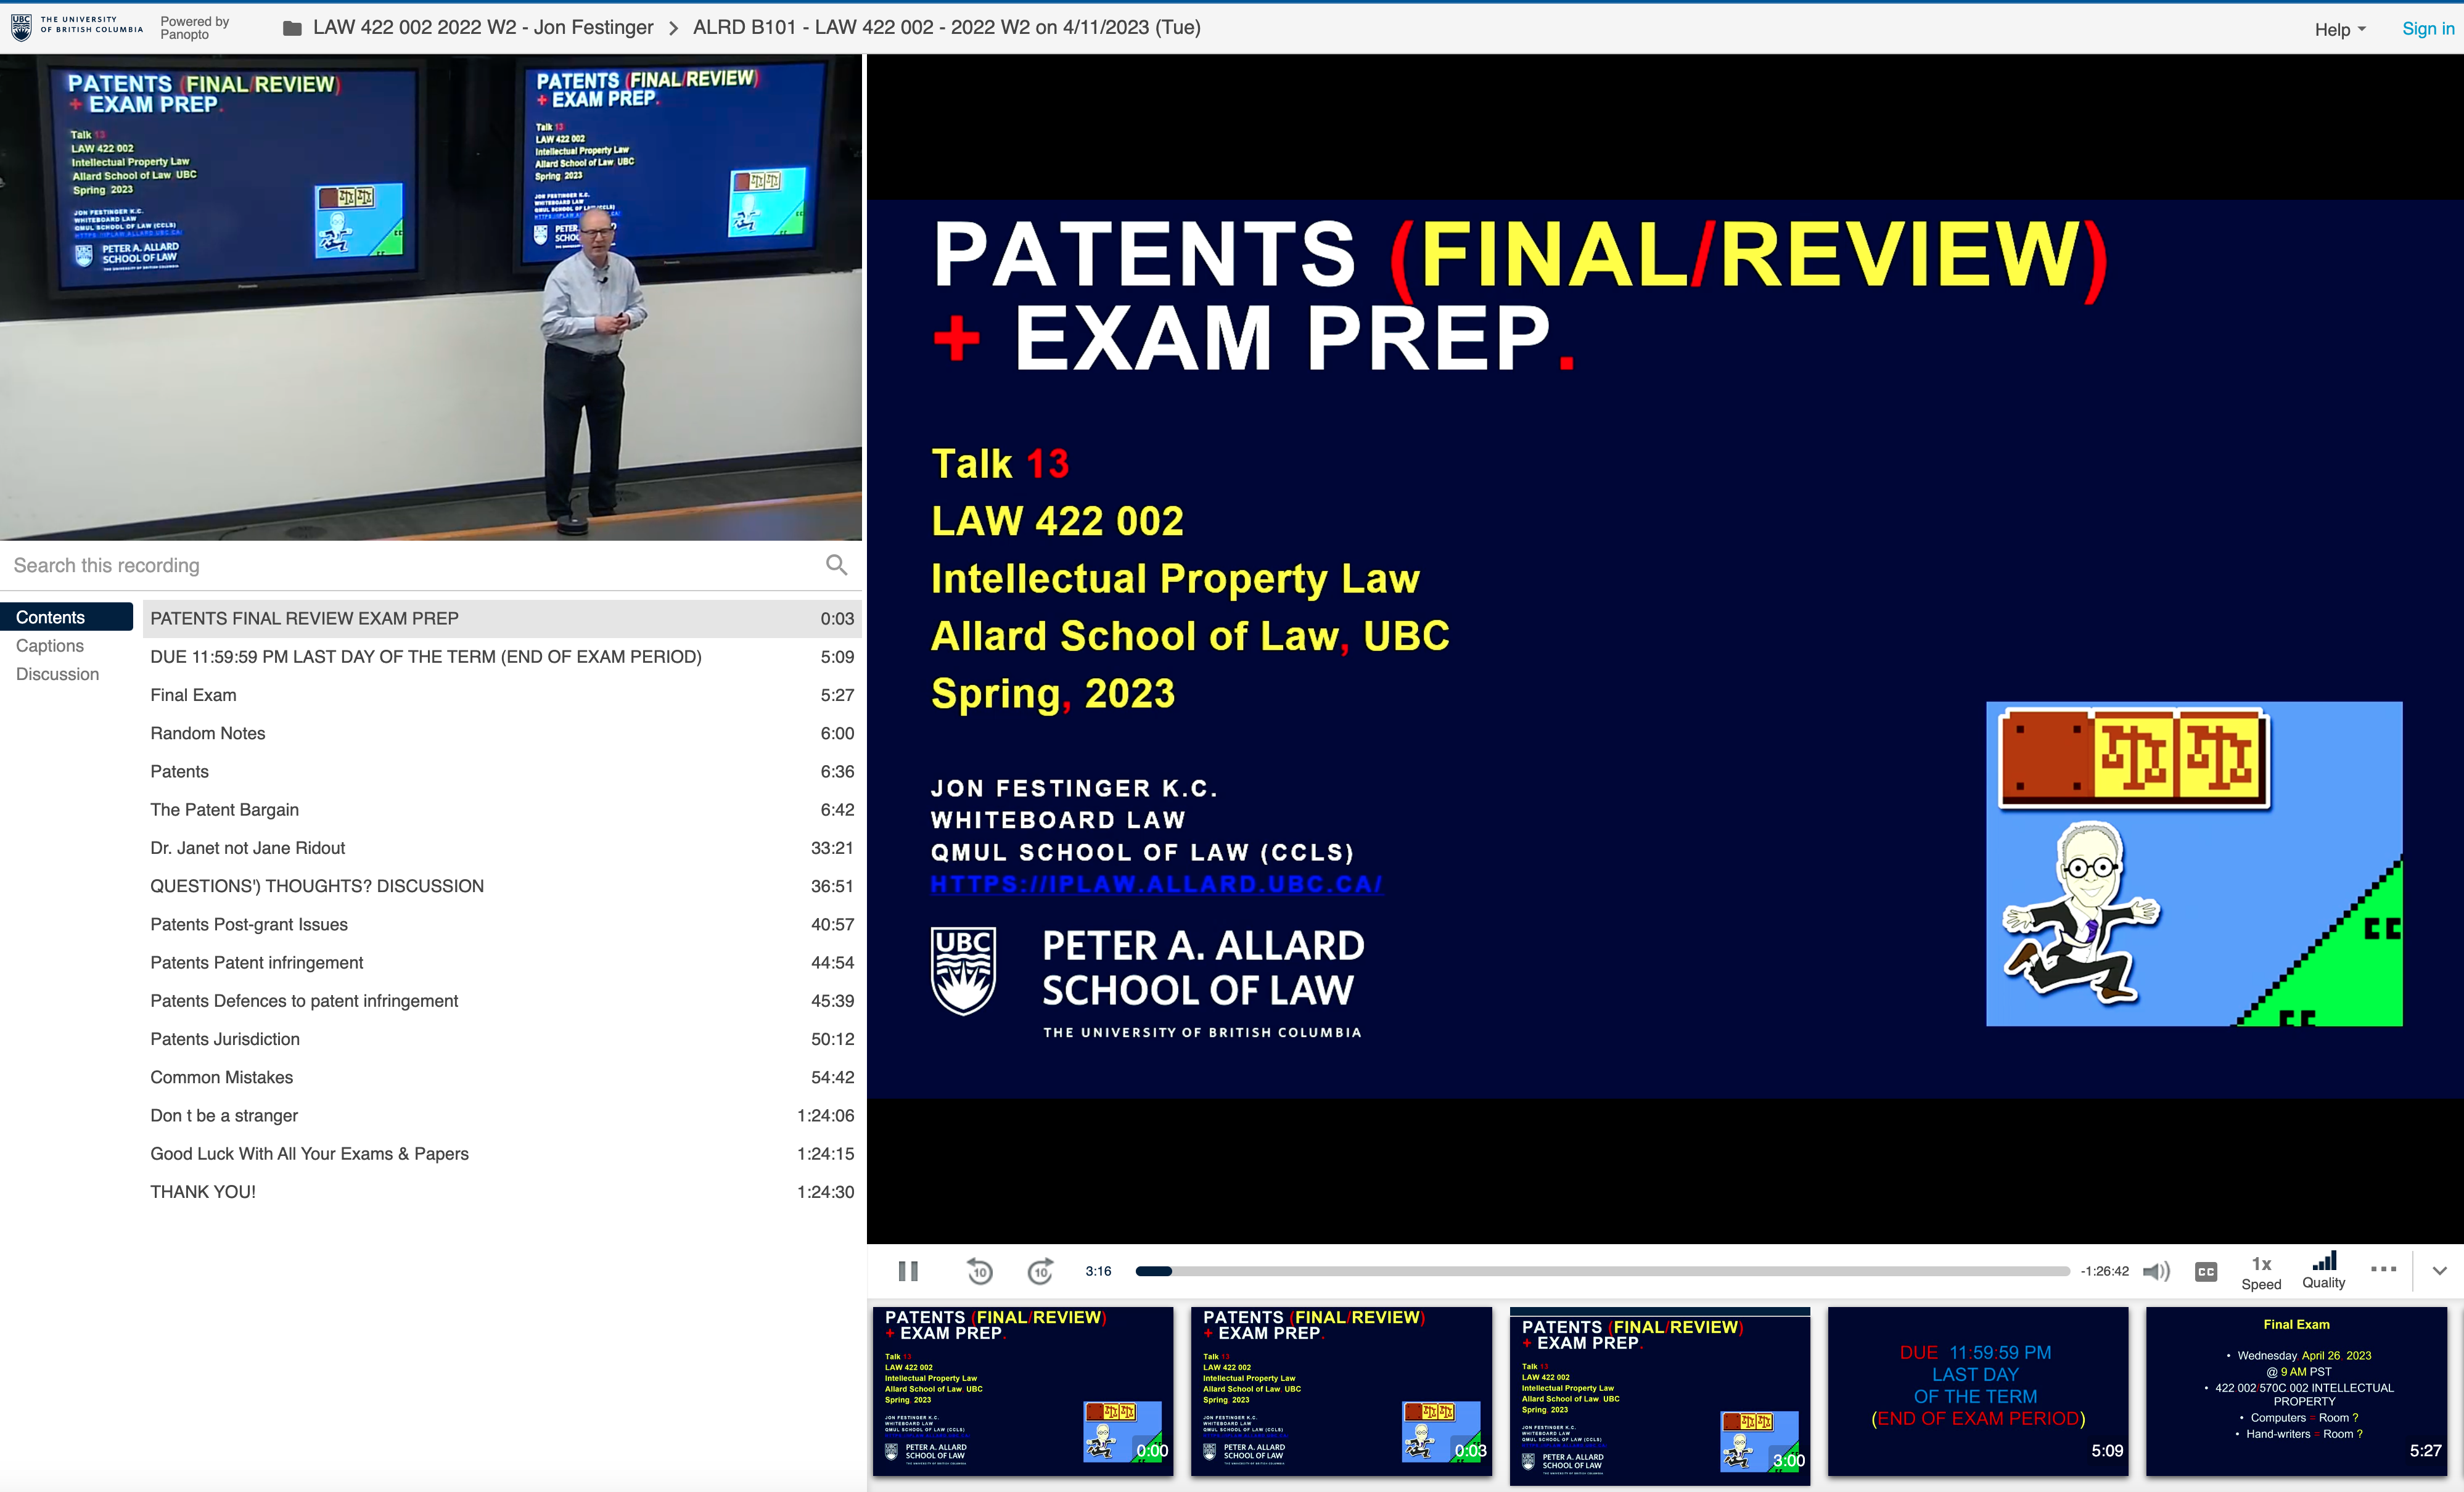The width and height of the screenshot is (2464, 1492).
Task: Click the folder icon in breadcrumb
Action: point(292,28)
